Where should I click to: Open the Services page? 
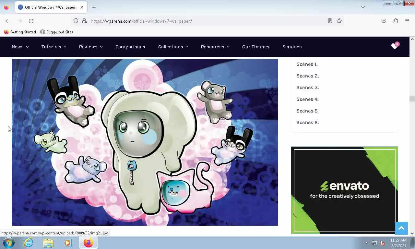coord(292,47)
